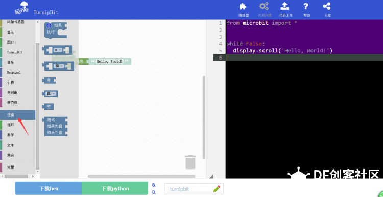
Task: Click the gear icon on the 如果 block
Action: [49, 25]
